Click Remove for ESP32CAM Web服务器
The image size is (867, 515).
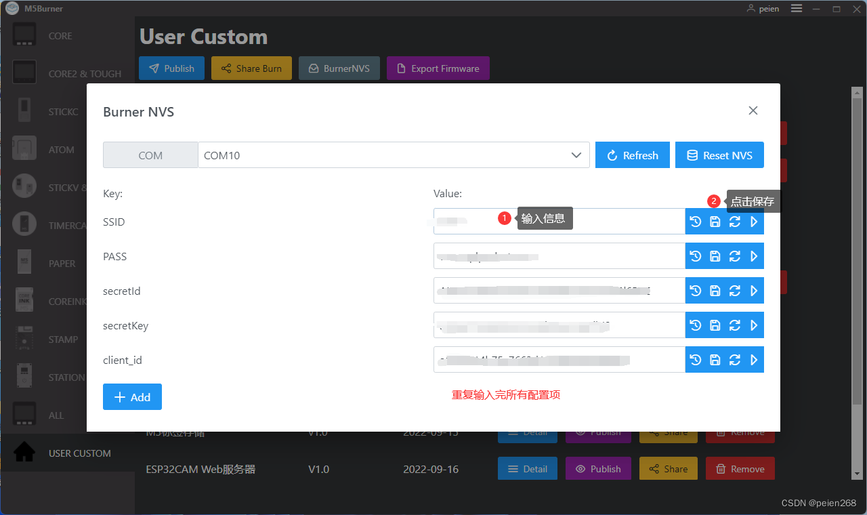pyautogui.click(x=740, y=469)
